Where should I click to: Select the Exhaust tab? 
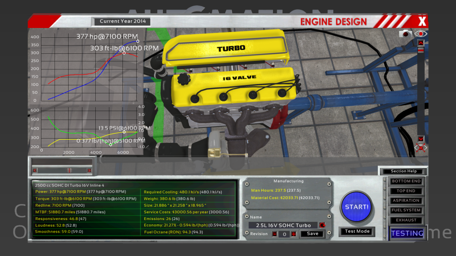pyautogui.click(x=406, y=220)
